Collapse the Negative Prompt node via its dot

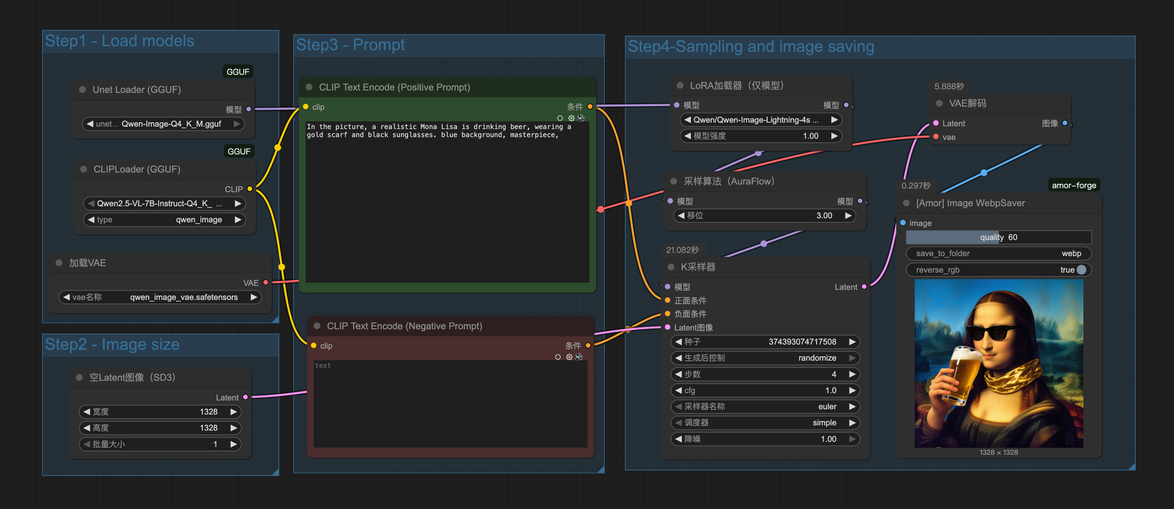317,326
